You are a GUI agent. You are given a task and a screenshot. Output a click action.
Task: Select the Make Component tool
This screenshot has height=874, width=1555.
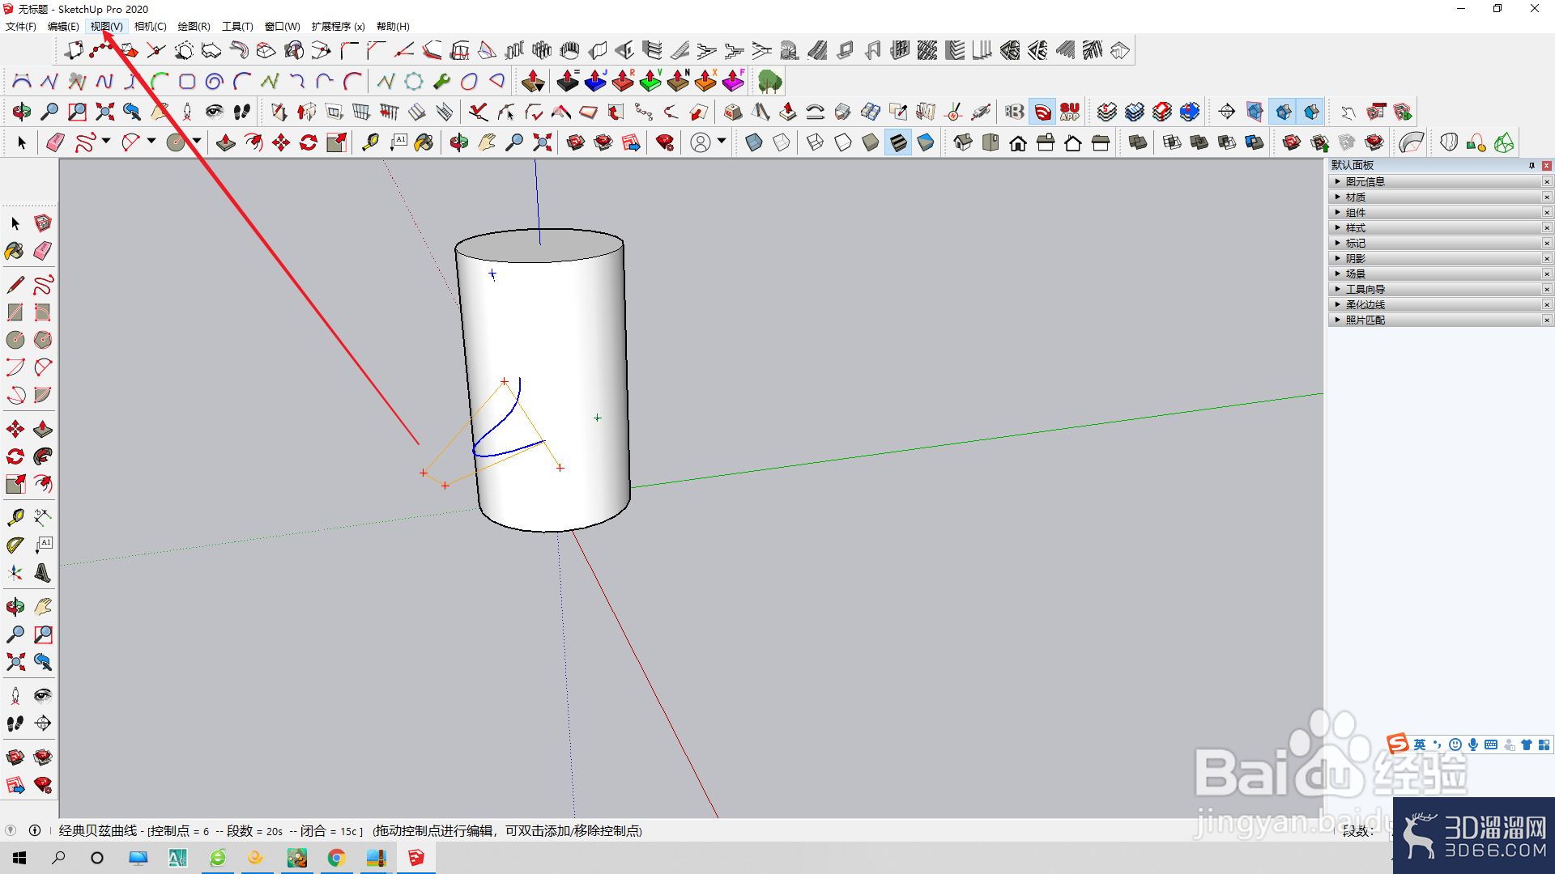click(43, 223)
